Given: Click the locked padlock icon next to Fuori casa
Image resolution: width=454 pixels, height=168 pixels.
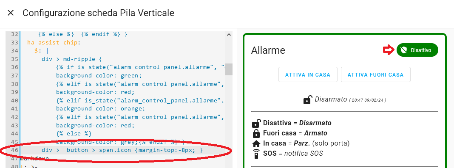Looking at the screenshot, I should coord(256,133).
